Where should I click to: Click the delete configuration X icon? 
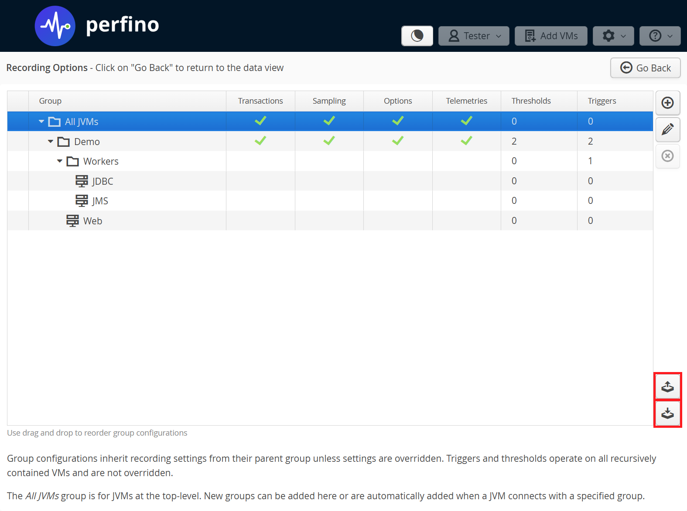pos(667,156)
